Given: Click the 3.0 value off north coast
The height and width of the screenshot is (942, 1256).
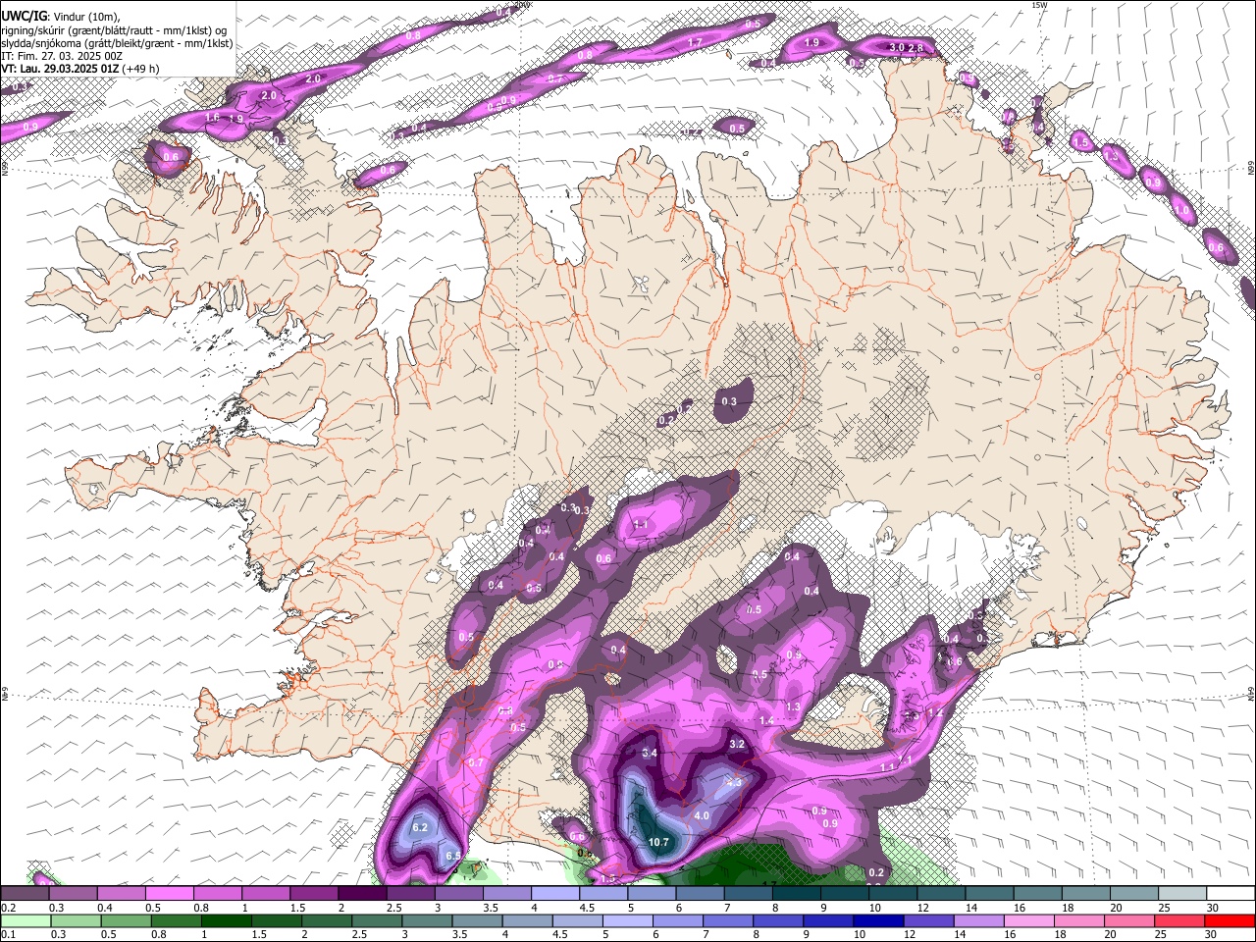Looking at the screenshot, I should pyautogui.click(x=896, y=47).
